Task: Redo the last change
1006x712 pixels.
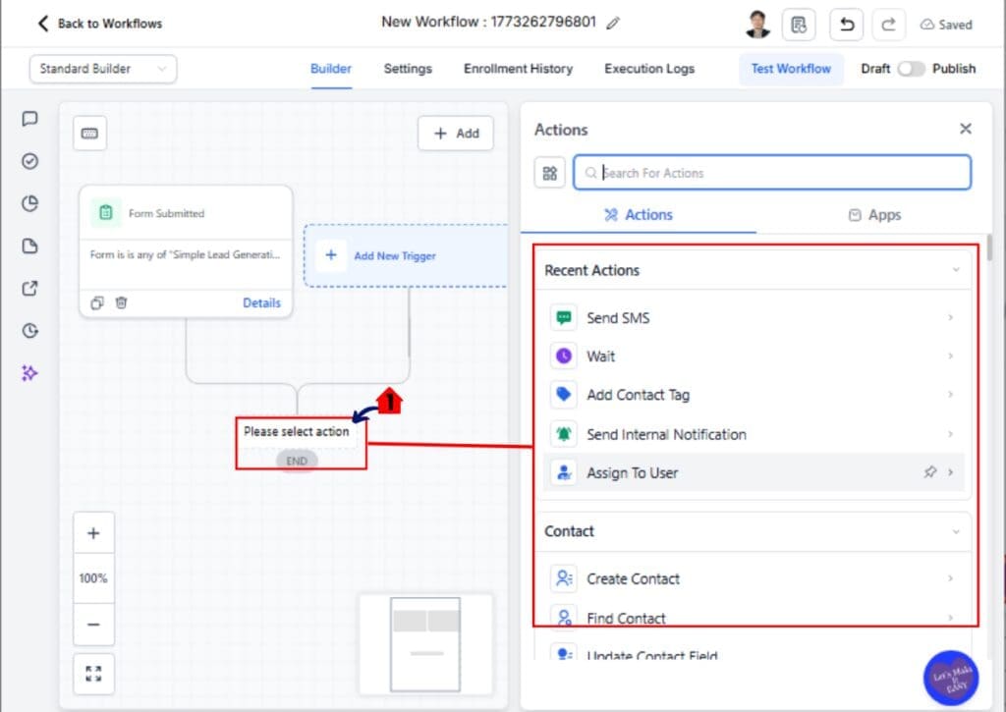Action: click(x=888, y=25)
